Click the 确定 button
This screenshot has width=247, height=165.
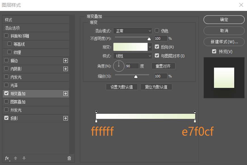[x=224, y=20]
